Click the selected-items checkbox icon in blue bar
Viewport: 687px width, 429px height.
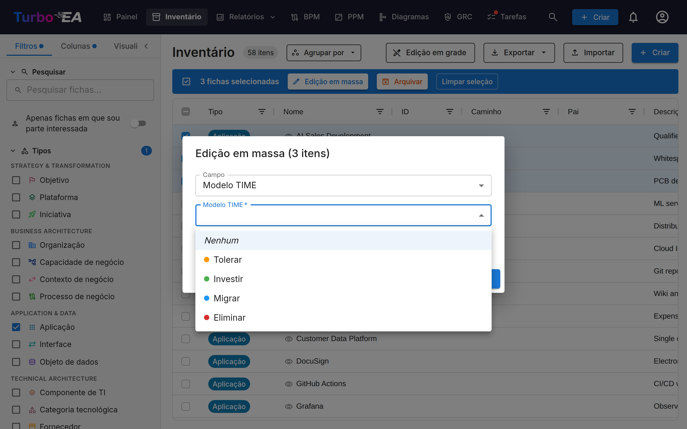click(x=186, y=82)
